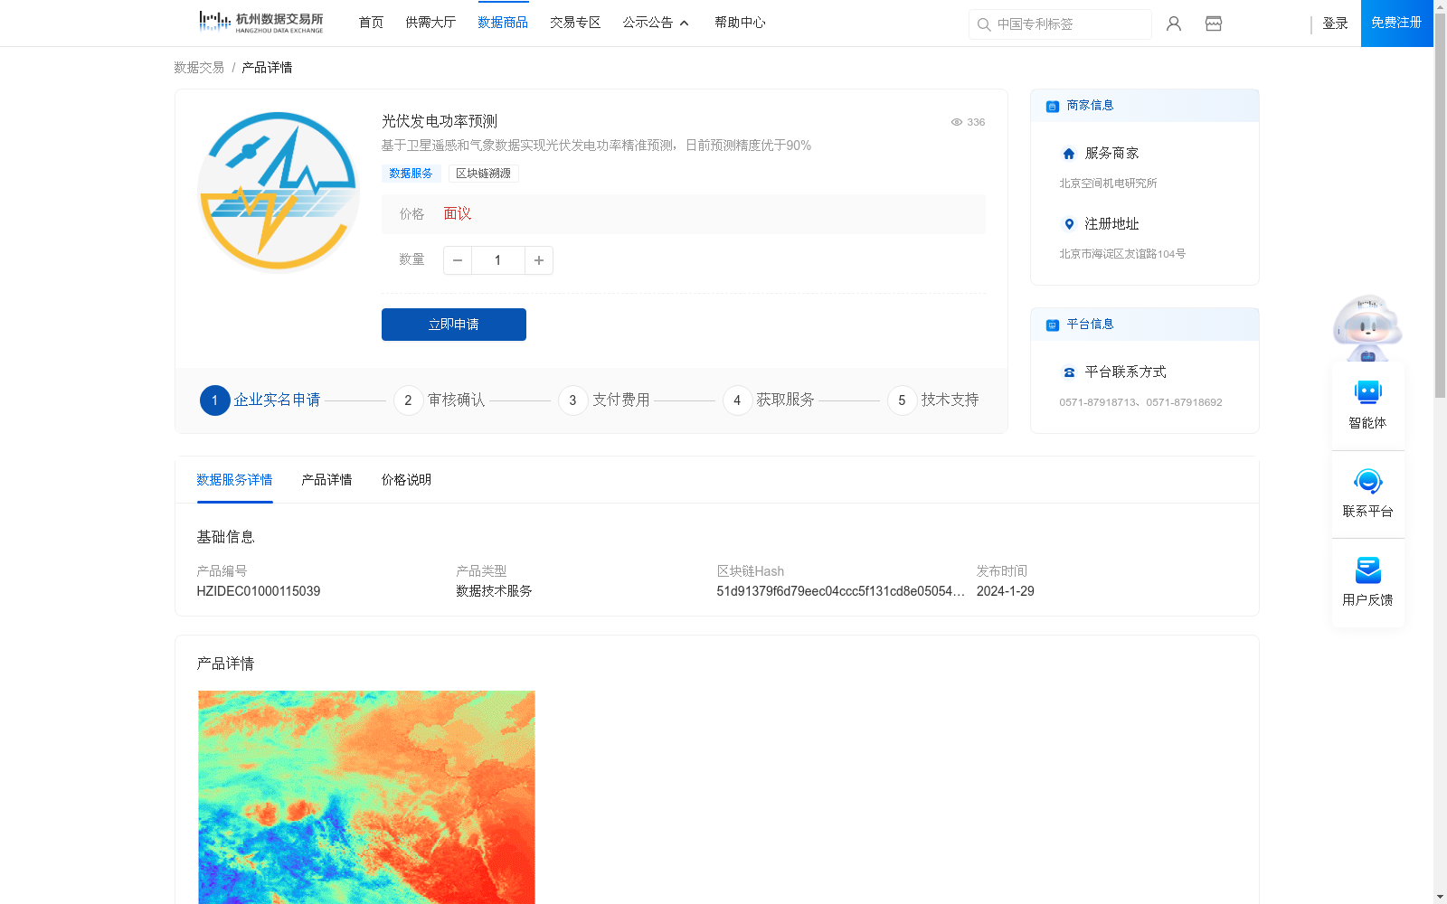The width and height of the screenshot is (1447, 904).
Task: Click the satellite heat map image
Action: (366, 797)
